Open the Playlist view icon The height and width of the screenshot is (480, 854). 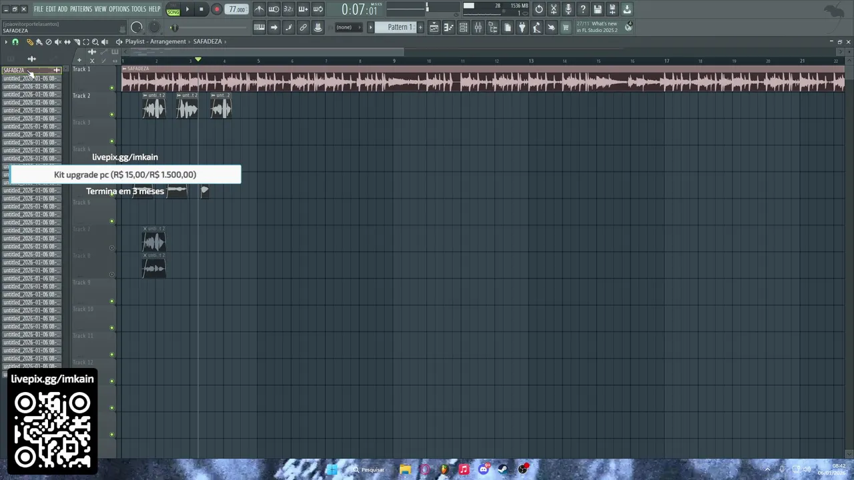pyautogui.click(x=434, y=27)
